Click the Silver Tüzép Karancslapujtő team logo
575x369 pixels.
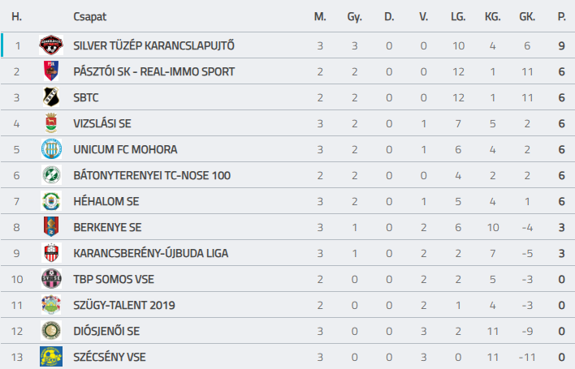pyautogui.click(x=51, y=45)
